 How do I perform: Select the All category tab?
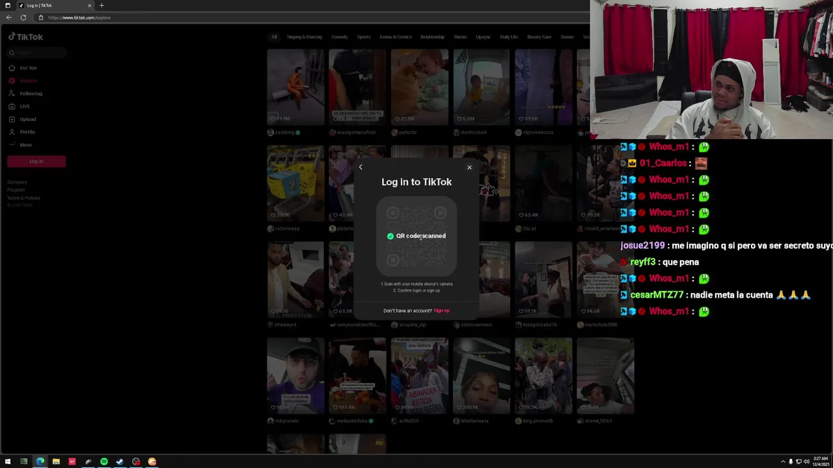[274, 37]
